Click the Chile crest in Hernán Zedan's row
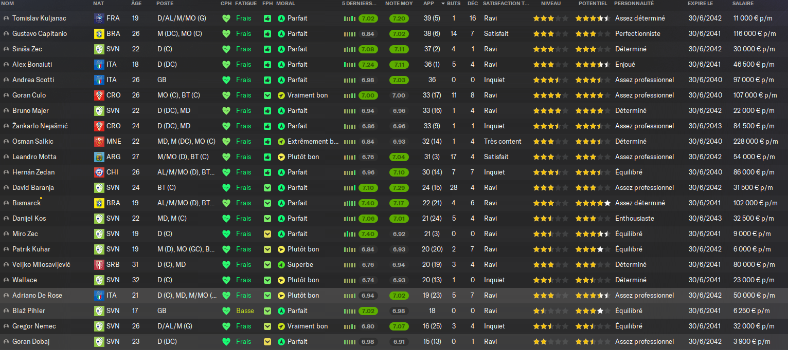788x350 pixels. point(99,172)
